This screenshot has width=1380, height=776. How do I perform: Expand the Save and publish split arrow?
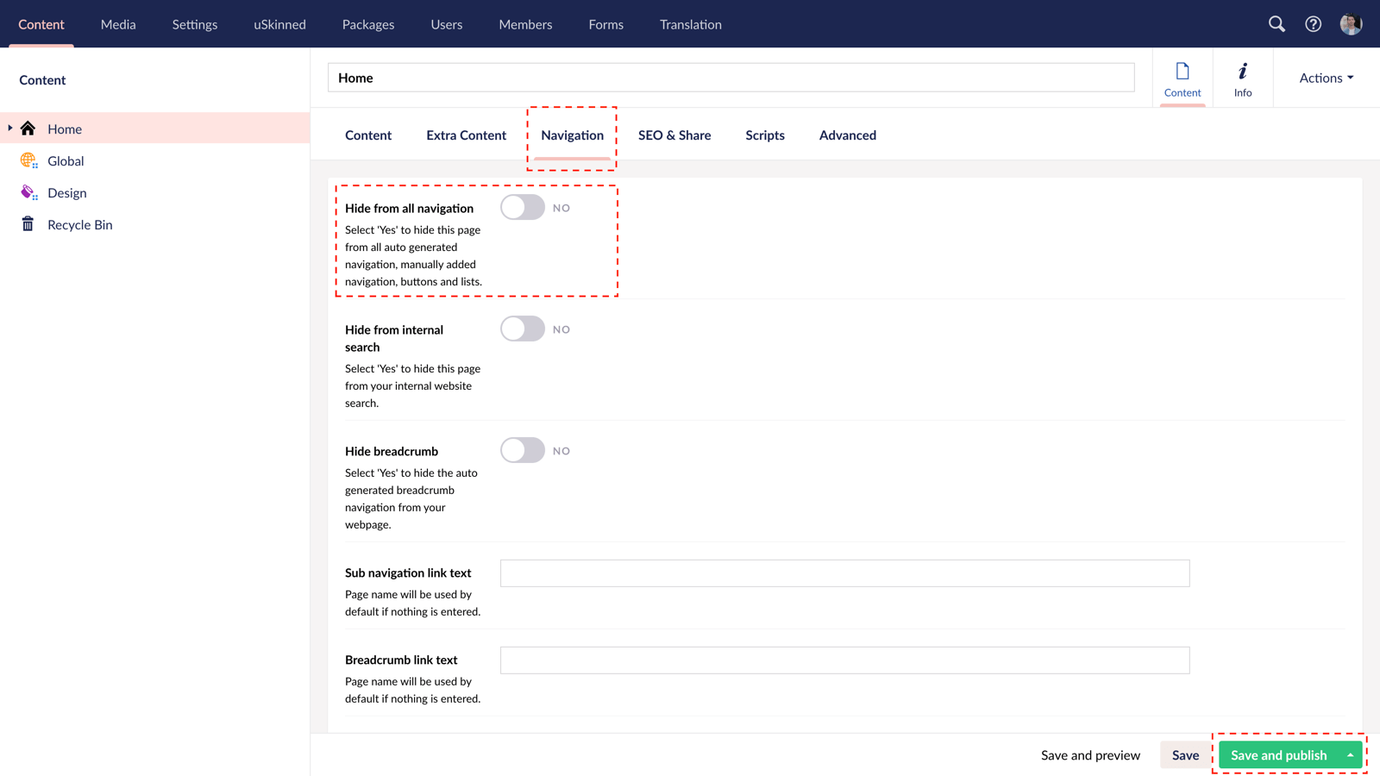(1351, 754)
